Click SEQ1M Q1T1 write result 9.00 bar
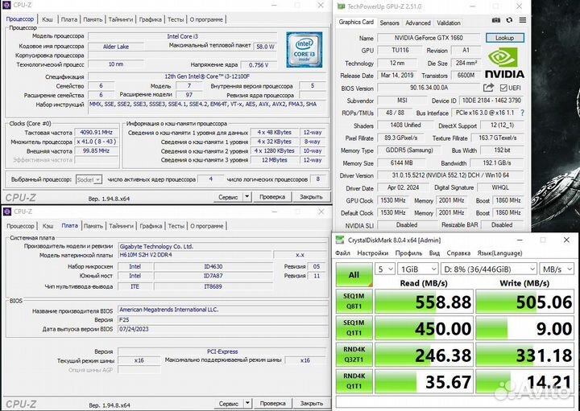This screenshot has width=580, height=411. (x=524, y=328)
